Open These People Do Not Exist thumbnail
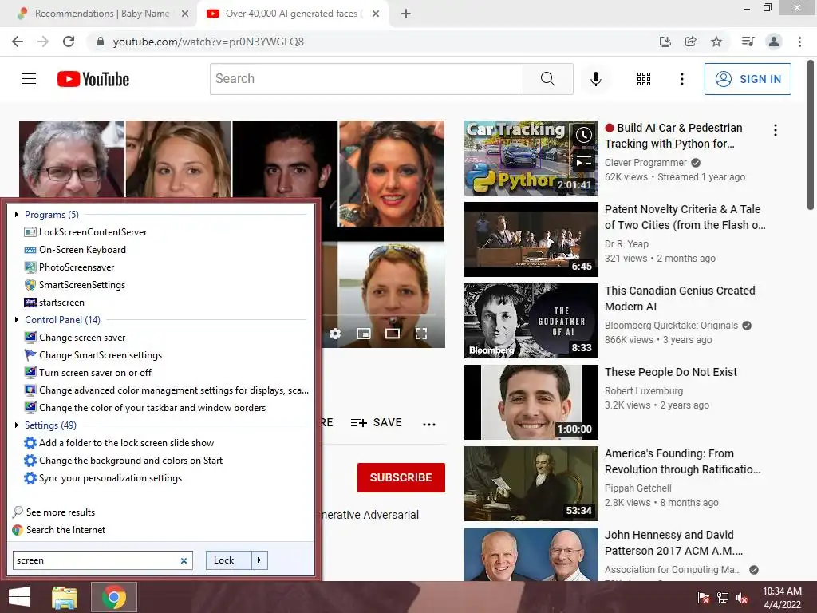 pyautogui.click(x=531, y=402)
